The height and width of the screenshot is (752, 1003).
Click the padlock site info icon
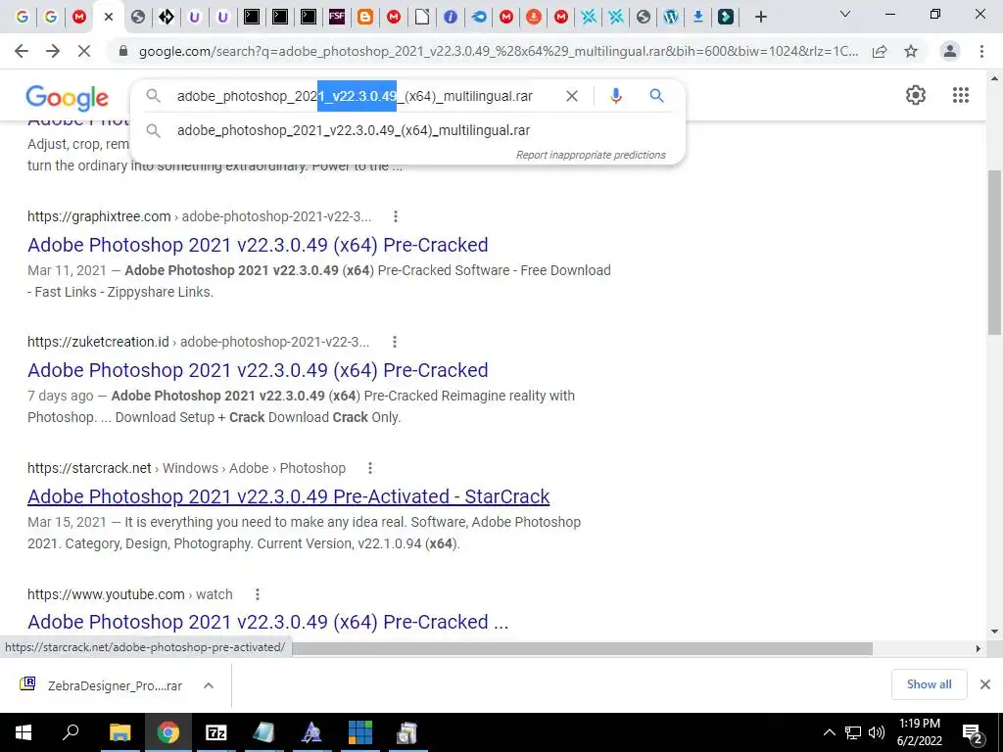pyautogui.click(x=124, y=51)
